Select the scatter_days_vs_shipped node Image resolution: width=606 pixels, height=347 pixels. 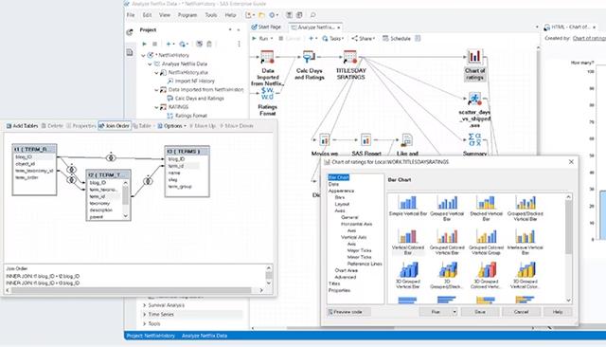pyautogui.click(x=474, y=99)
